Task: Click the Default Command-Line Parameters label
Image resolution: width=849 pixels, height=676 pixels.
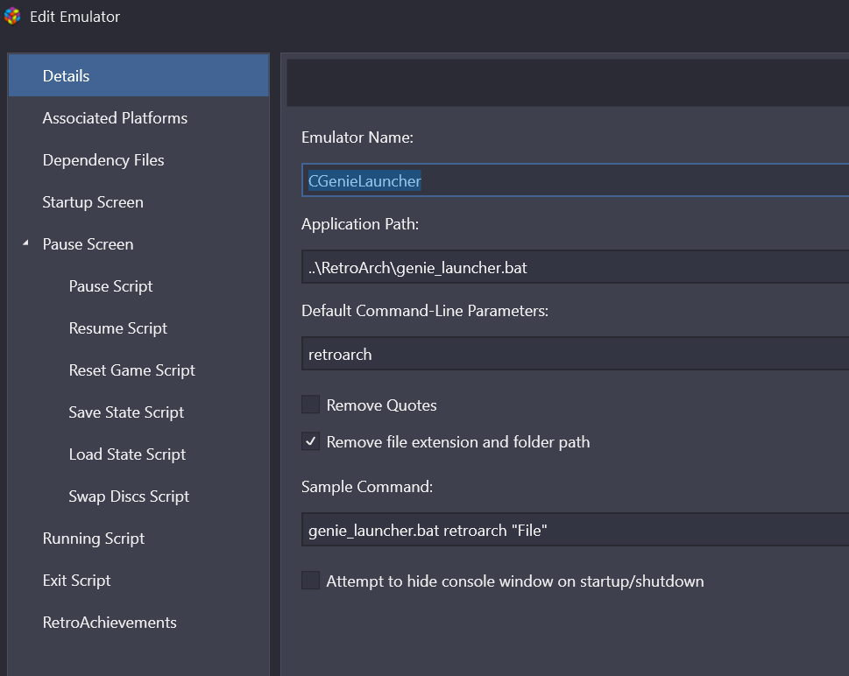Action: tap(425, 311)
